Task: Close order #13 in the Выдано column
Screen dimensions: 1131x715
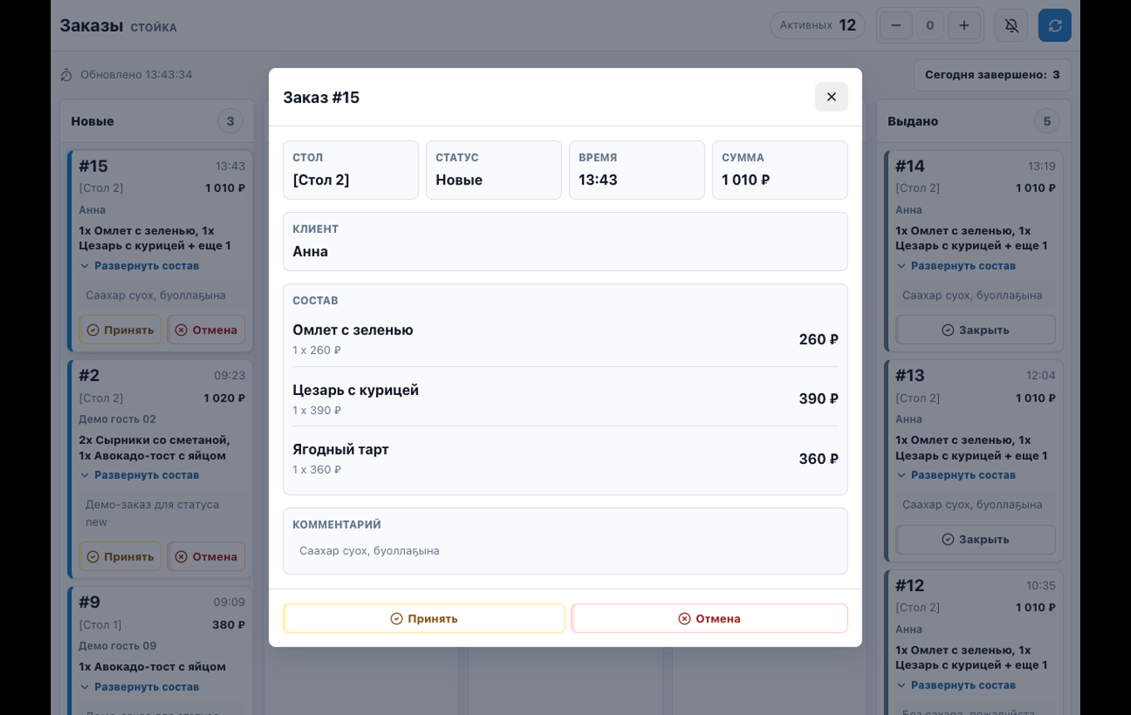Action: coord(975,540)
